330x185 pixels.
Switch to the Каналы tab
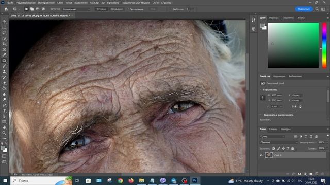(273, 129)
